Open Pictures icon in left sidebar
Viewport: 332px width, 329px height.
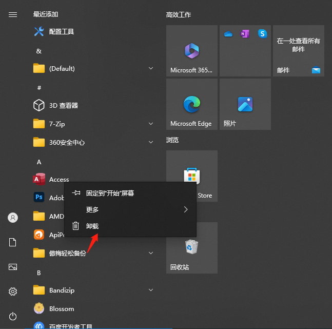13,267
